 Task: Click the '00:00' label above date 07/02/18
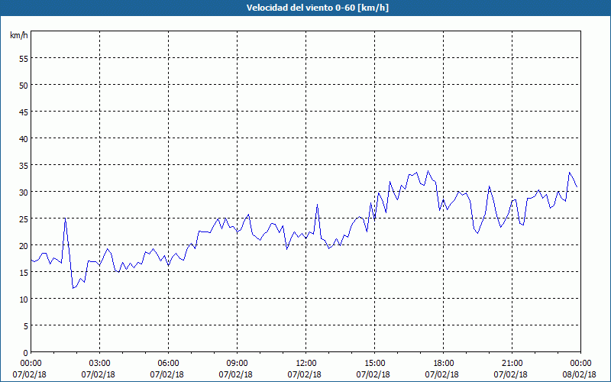tap(31, 364)
